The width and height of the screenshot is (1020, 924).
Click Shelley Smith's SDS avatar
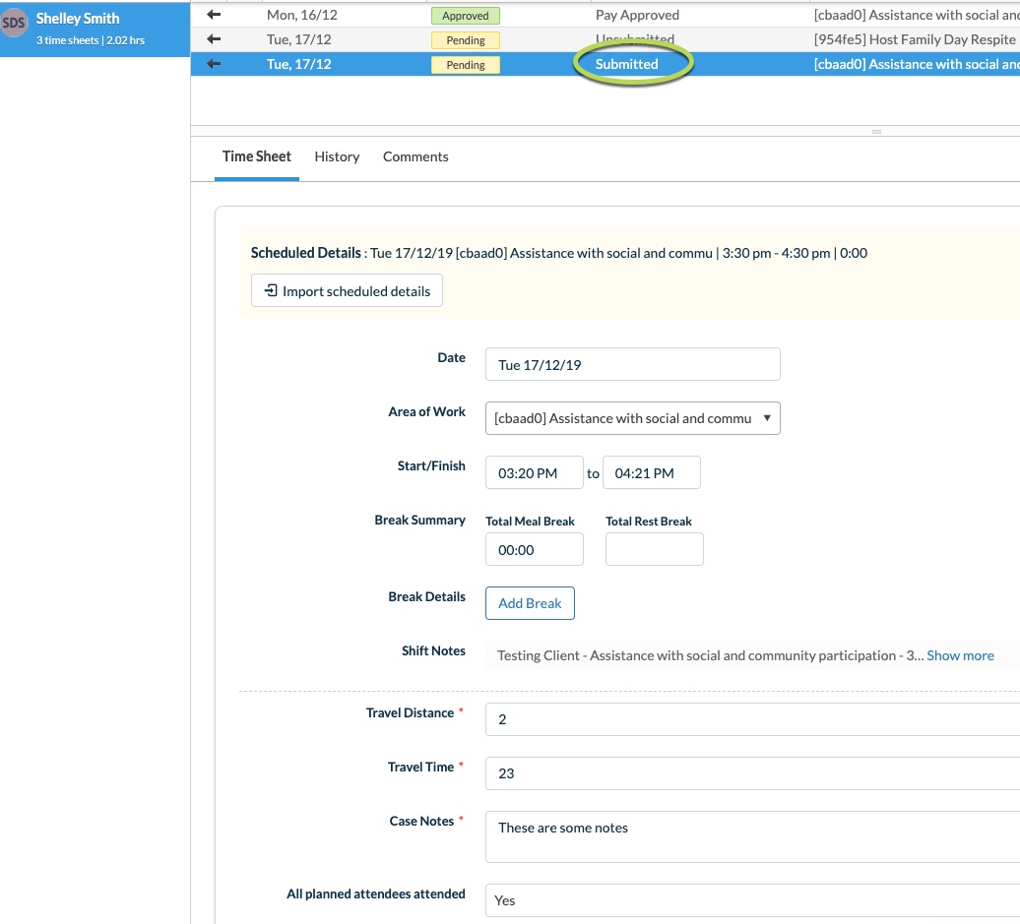pyautogui.click(x=14, y=22)
